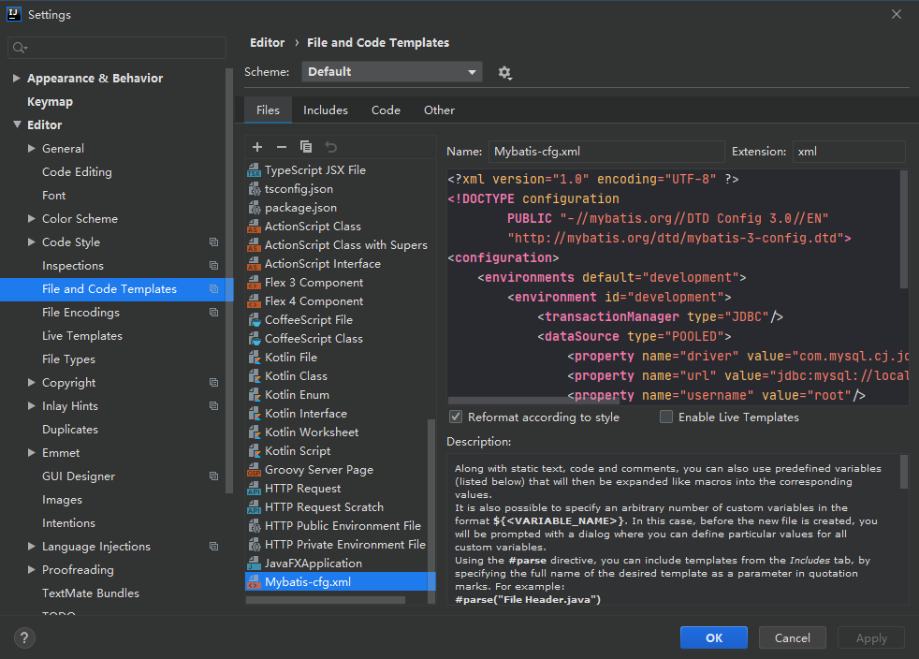
Task: Open Intentions settings
Action: click(68, 523)
